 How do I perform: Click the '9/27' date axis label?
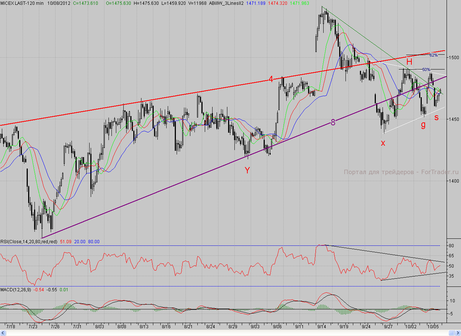[388, 327]
